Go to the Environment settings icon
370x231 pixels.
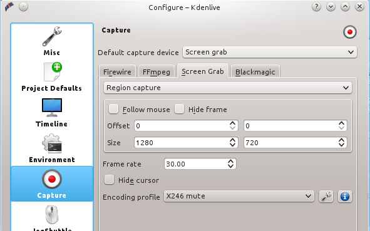tap(52, 143)
